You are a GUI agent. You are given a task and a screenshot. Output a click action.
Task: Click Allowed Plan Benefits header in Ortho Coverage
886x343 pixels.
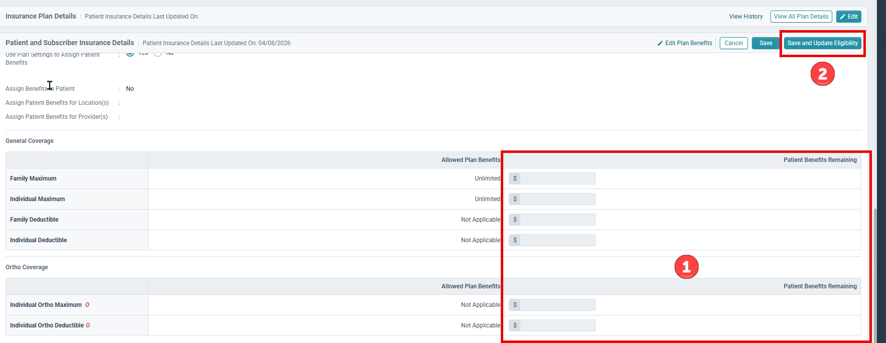[471, 286]
